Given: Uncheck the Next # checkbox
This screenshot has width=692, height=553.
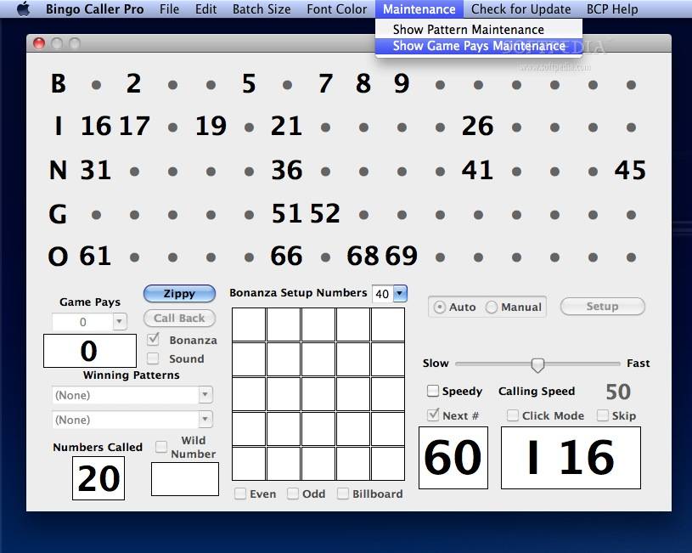Looking at the screenshot, I should (x=433, y=415).
